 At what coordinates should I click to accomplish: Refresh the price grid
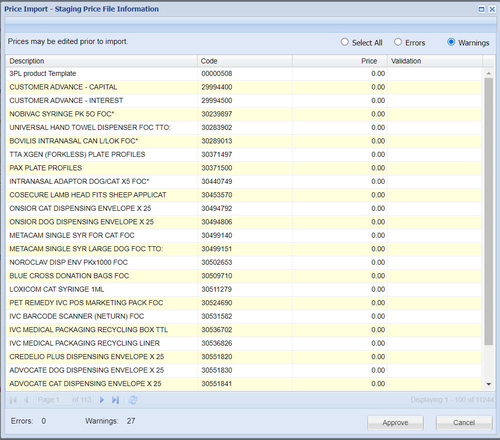(x=132, y=400)
